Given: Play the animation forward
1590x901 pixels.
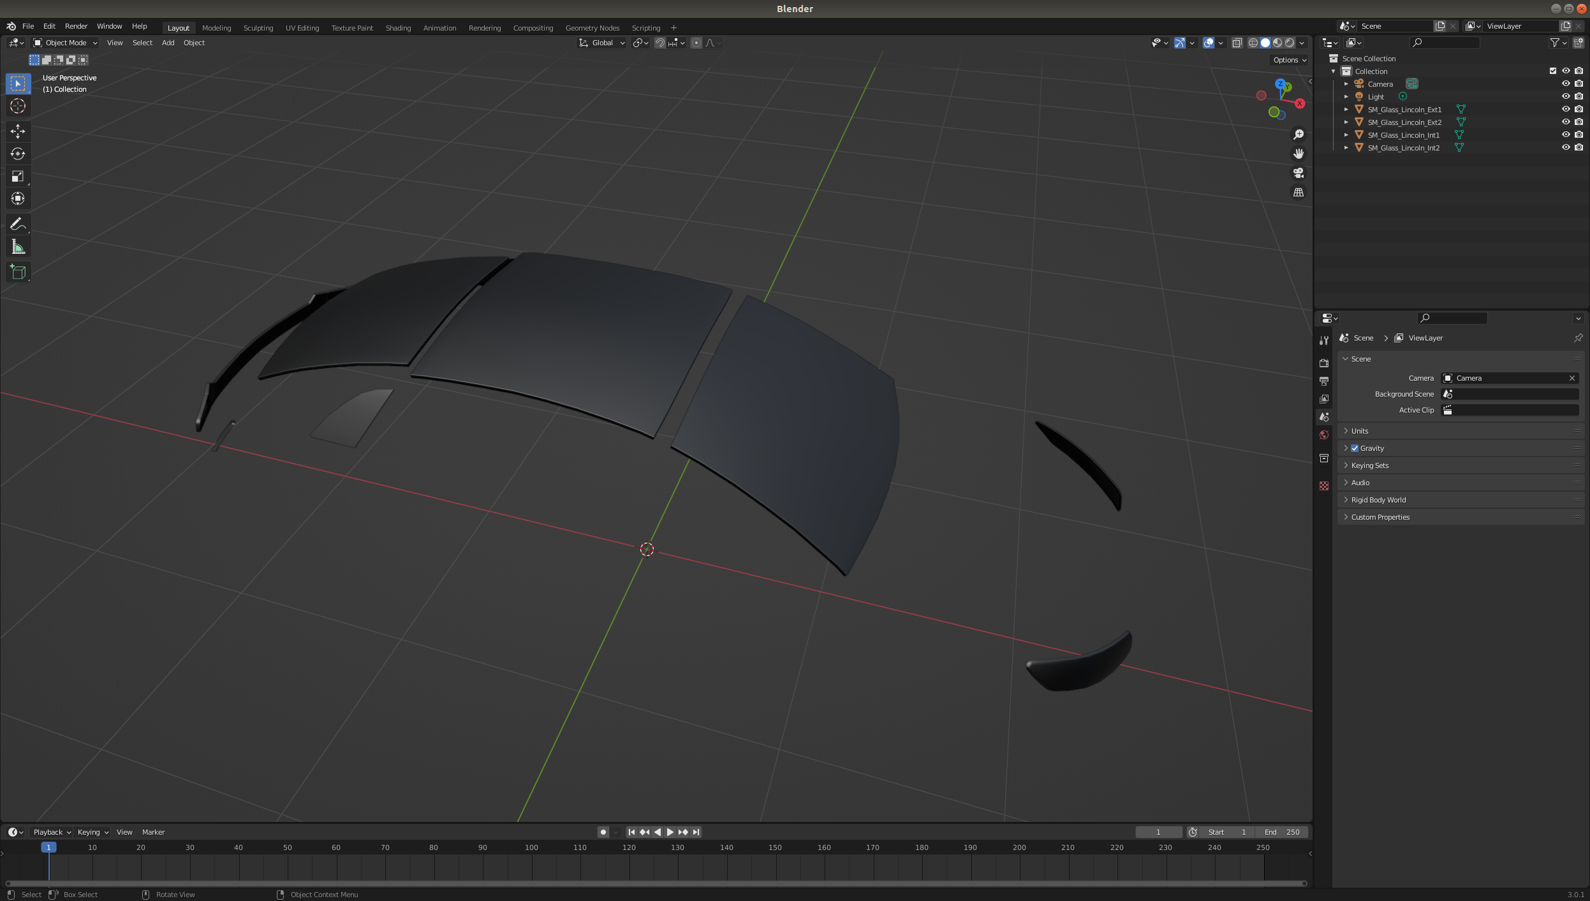Looking at the screenshot, I should click(670, 831).
